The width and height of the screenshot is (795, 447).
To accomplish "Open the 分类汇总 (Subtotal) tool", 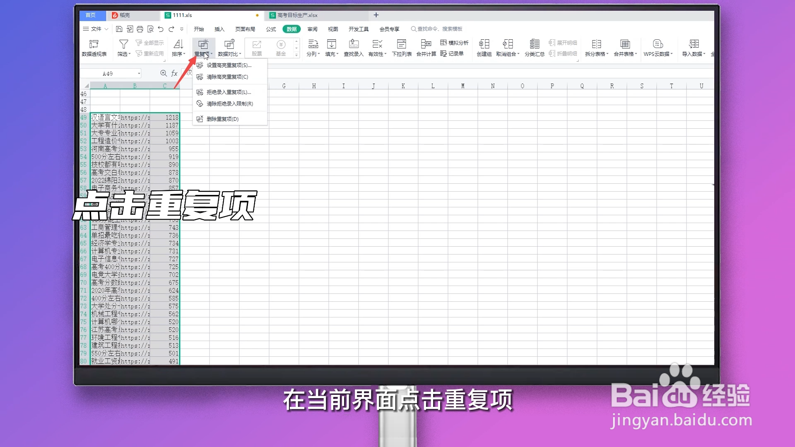I will pyautogui.click(x=534, y=48).
